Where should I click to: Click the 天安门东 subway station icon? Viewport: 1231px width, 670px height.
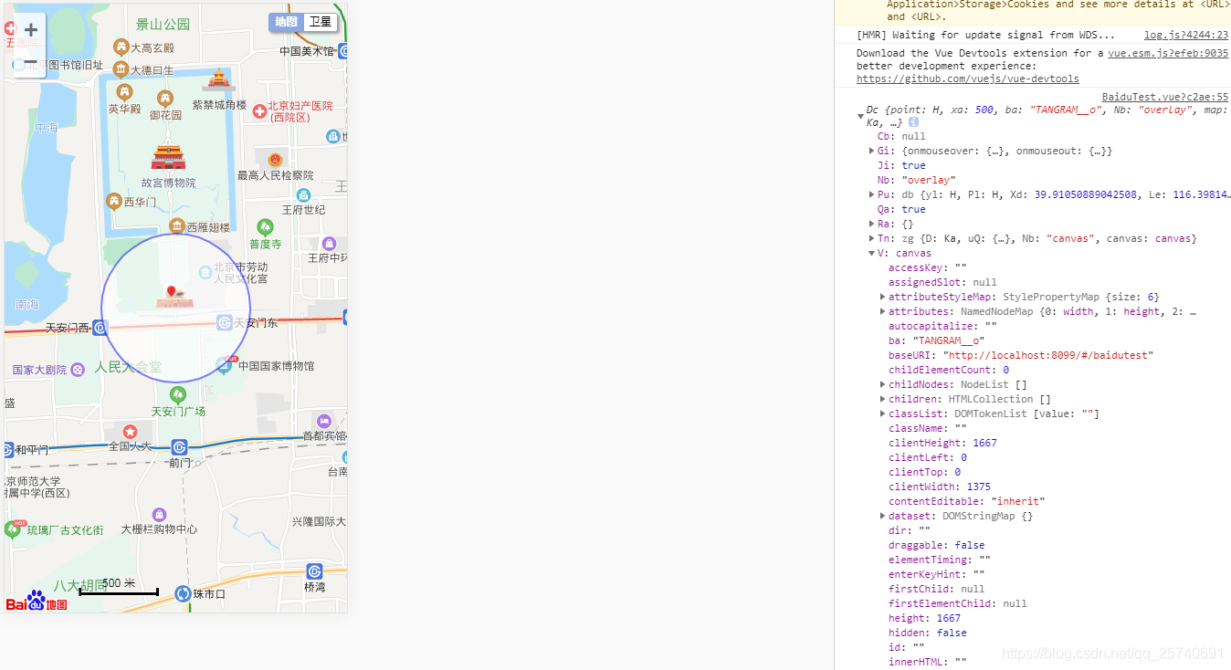click(x=225, y=322)
